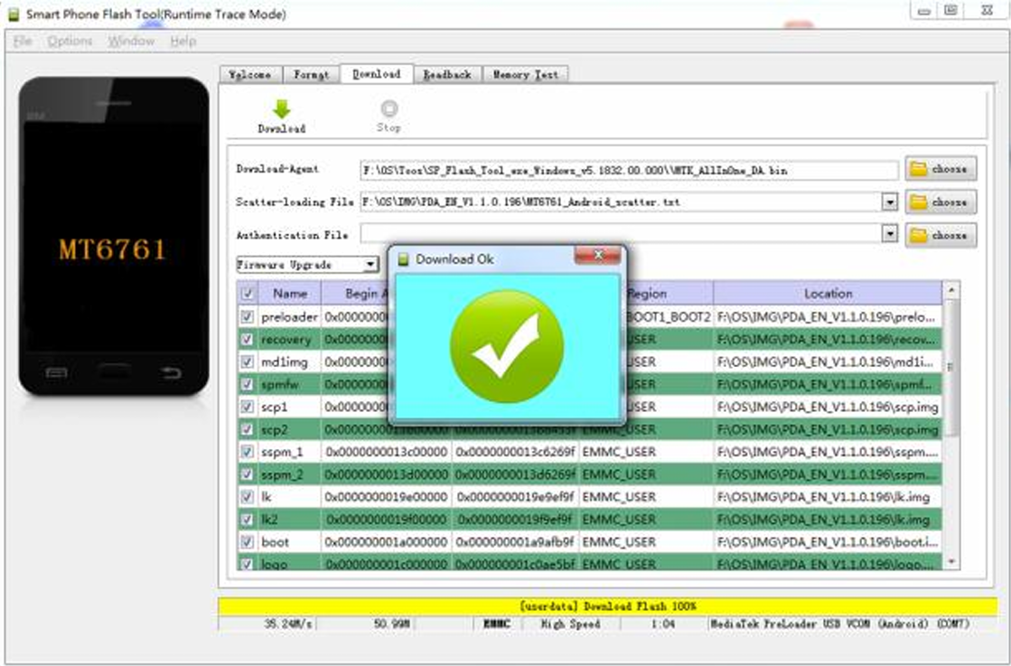
Task: Uncheck the scp2 partition checkbox
Action: coord(247,429)
